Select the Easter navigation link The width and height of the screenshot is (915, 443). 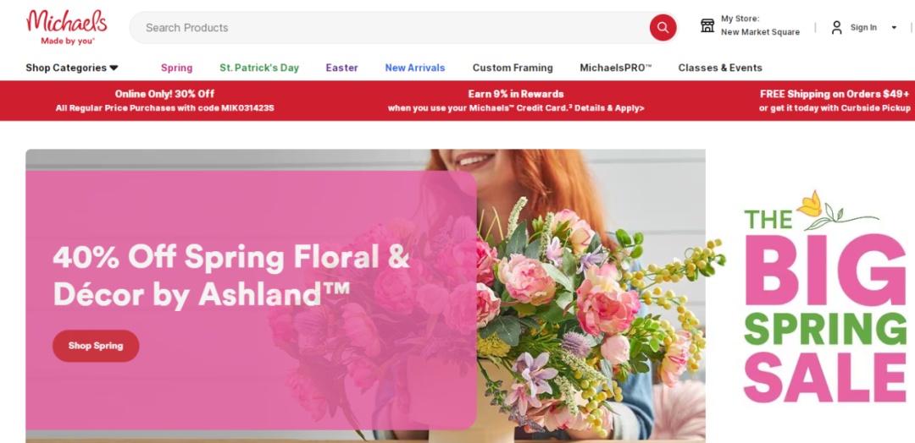(342, 68)
